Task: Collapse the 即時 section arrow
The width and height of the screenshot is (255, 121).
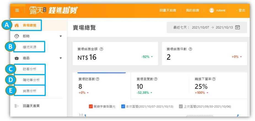Action: tap(61, 36)
